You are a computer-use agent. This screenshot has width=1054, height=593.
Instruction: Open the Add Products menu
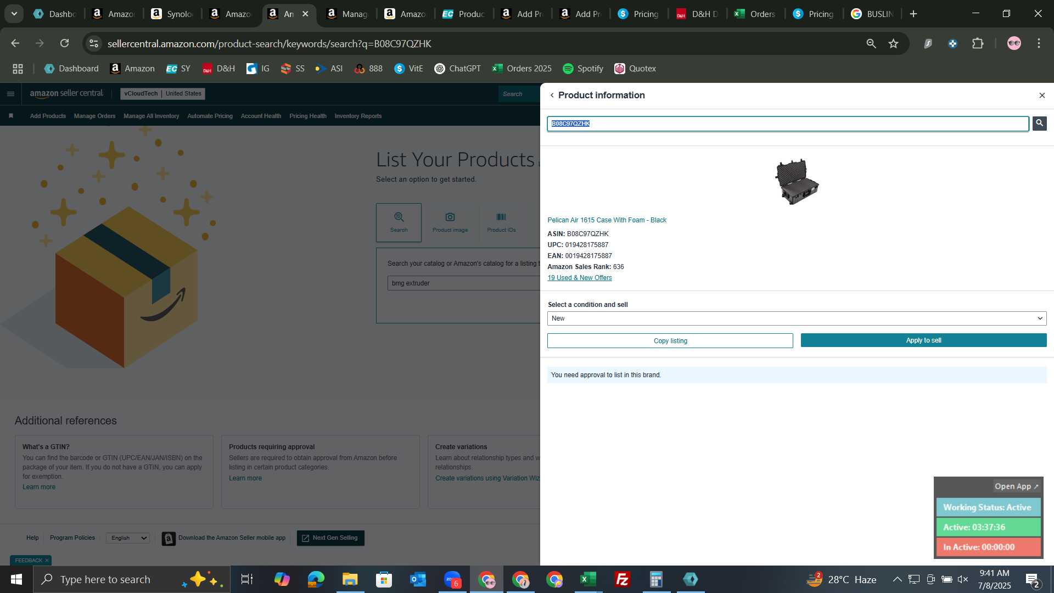[48, 116]
